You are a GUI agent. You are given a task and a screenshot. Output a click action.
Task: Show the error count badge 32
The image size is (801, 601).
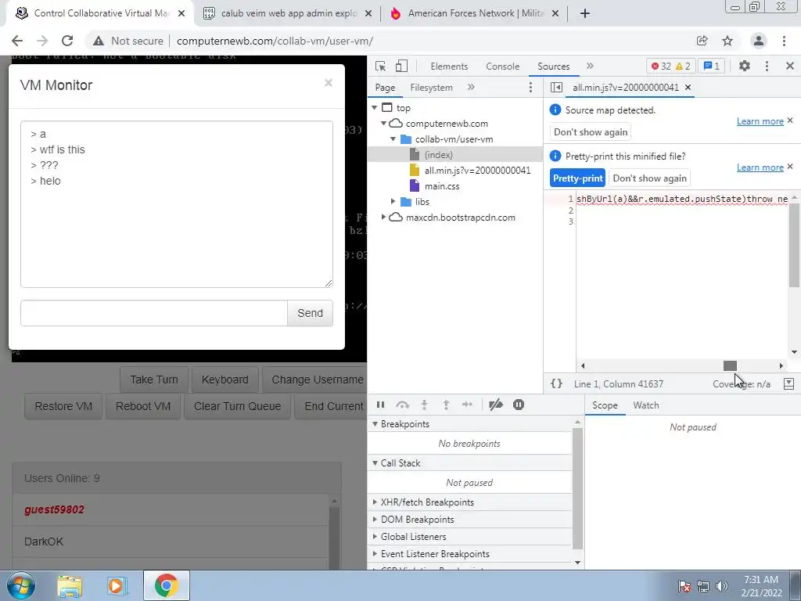[662, 66]
